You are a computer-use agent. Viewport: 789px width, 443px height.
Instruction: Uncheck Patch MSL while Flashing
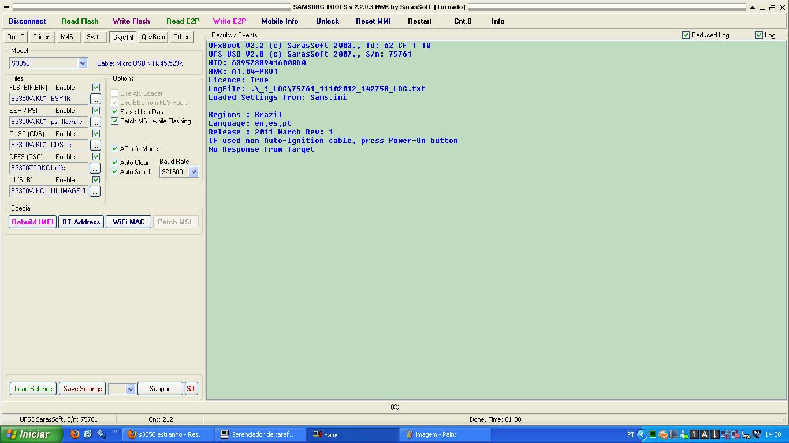[x=114, y=121]
